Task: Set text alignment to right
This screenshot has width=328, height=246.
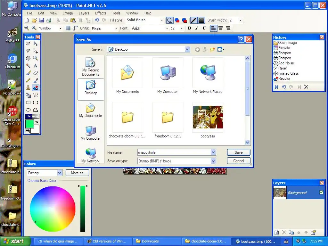Action: [228, 28]
